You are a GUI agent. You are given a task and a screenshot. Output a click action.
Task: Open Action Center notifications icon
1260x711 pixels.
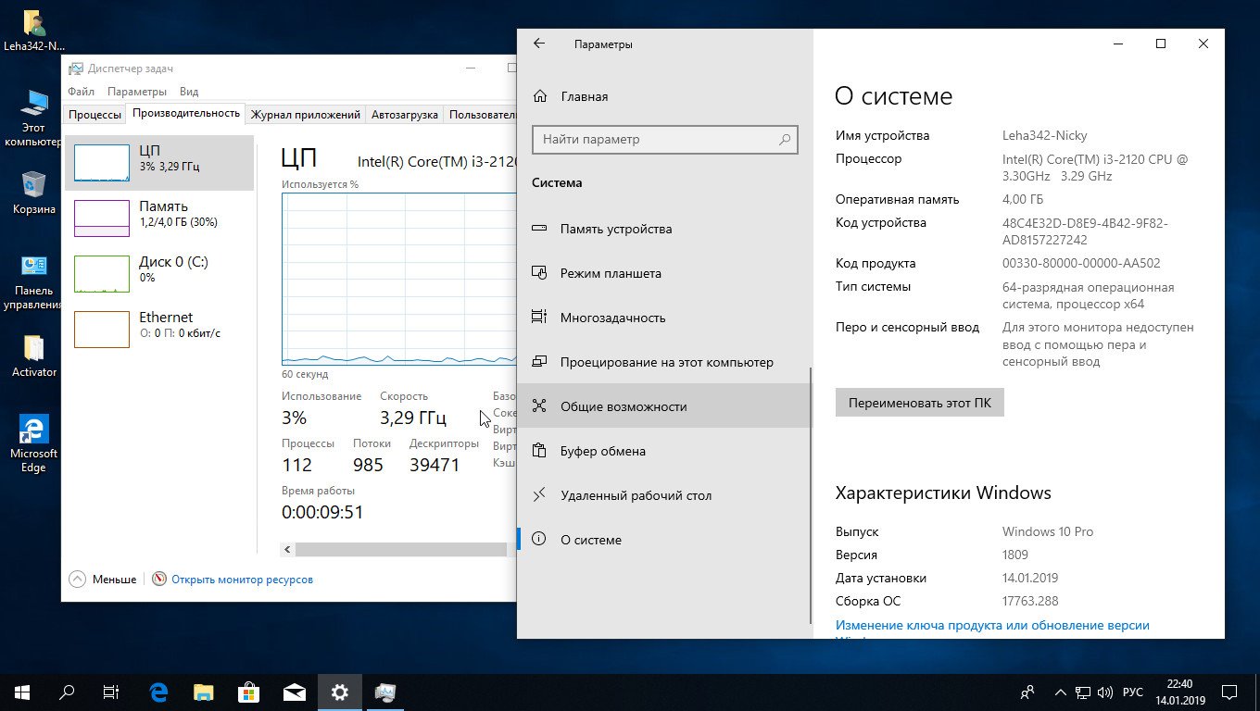pyautogui.click(x=1228, y=692)
